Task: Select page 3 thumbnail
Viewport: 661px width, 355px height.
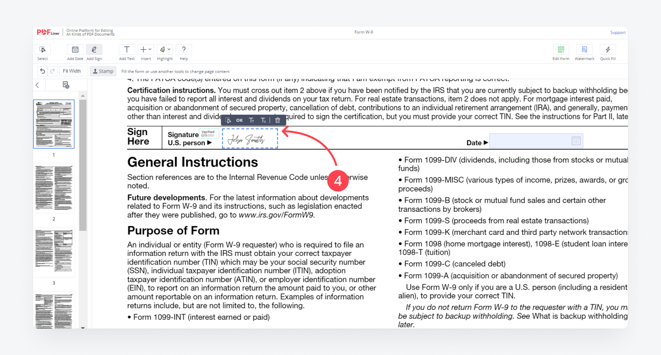Action: [x=54, y=253]
